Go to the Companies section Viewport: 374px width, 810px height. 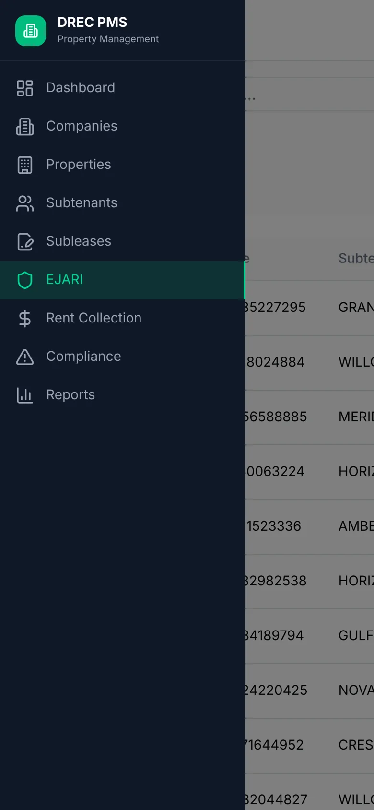point(123,127)
